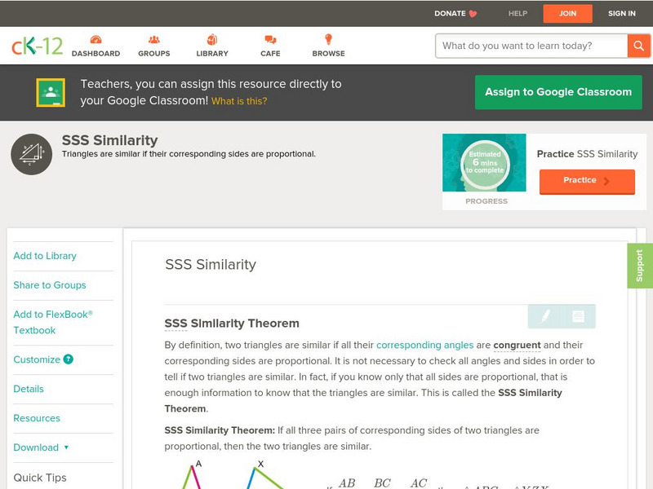Click the Donate heart icon
Viewport: 653px width, 489px height.
(x=473, y=14)
